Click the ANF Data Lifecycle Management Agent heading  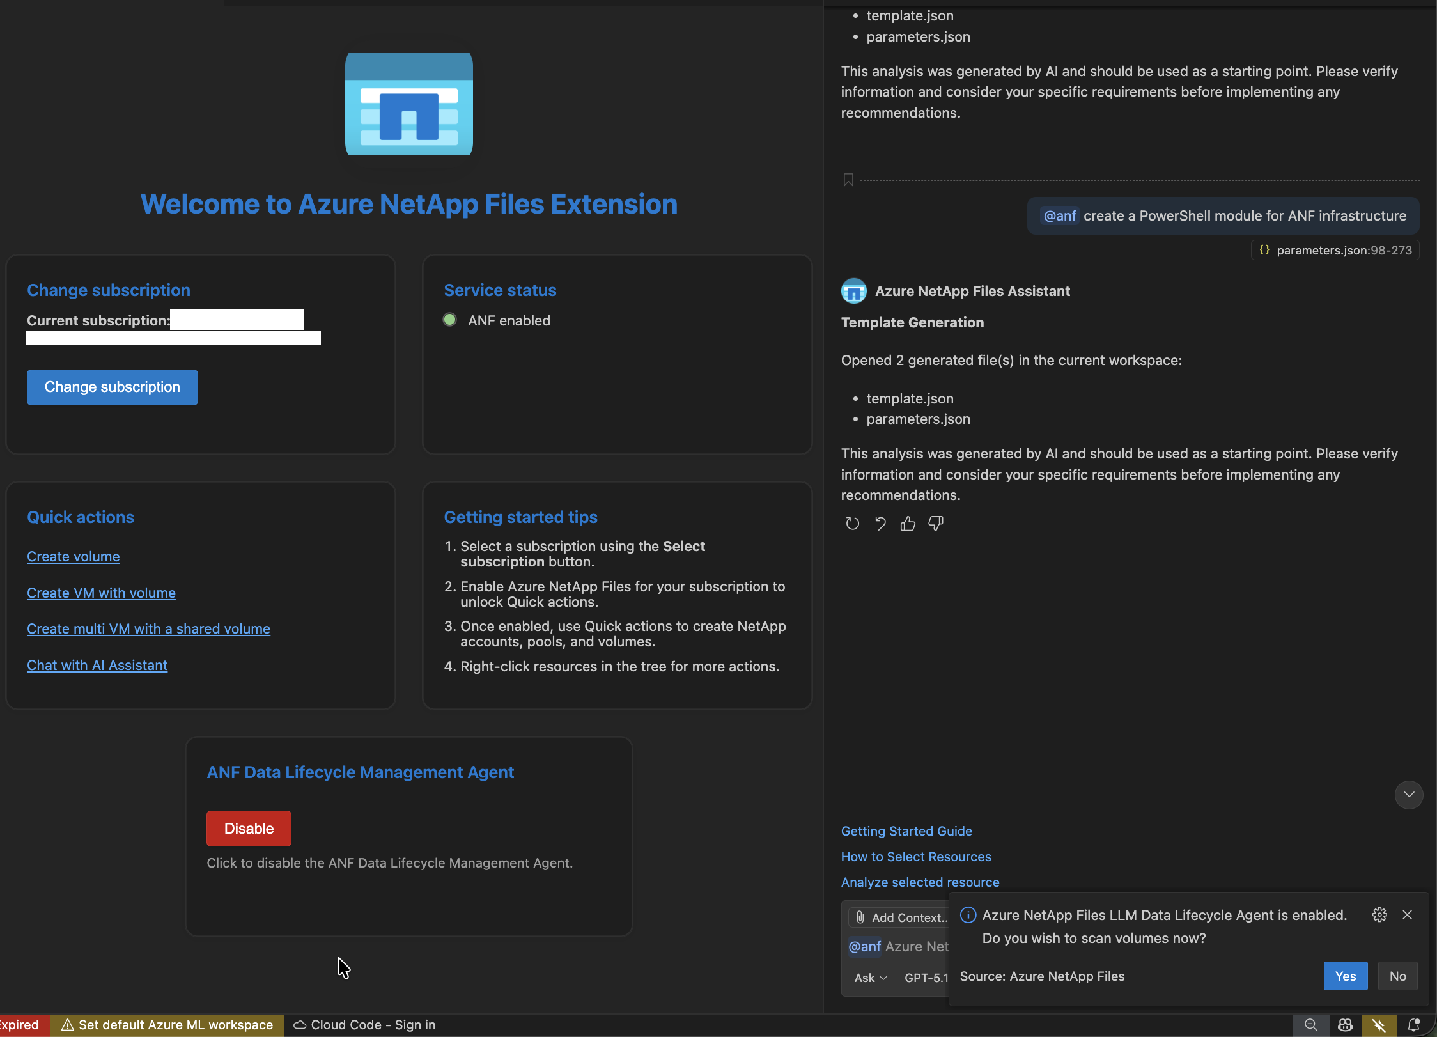361,772
